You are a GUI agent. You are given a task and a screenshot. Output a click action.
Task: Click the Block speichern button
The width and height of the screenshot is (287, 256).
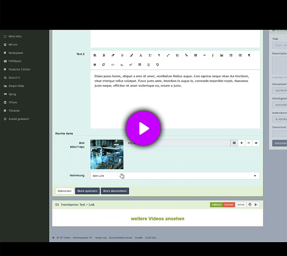pyautogui.click(x=87, y=191)
